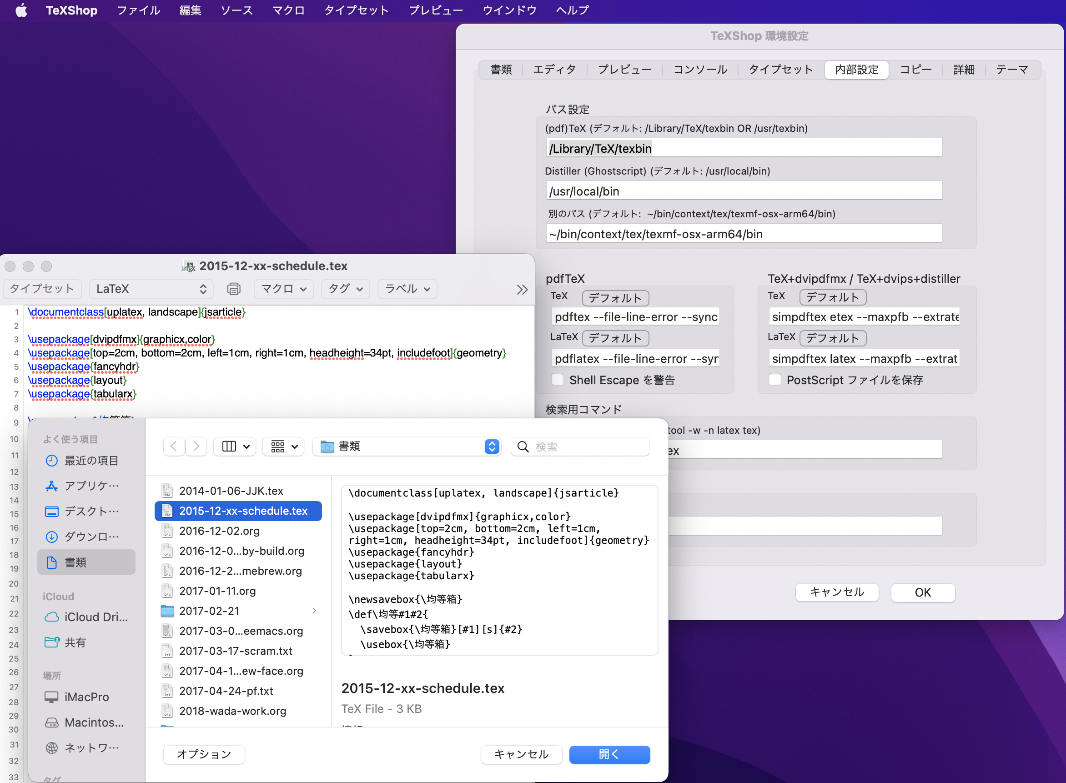Click the print icon in editor toolbar
This screenshot has width=1066, height=783.
(234, 289)
